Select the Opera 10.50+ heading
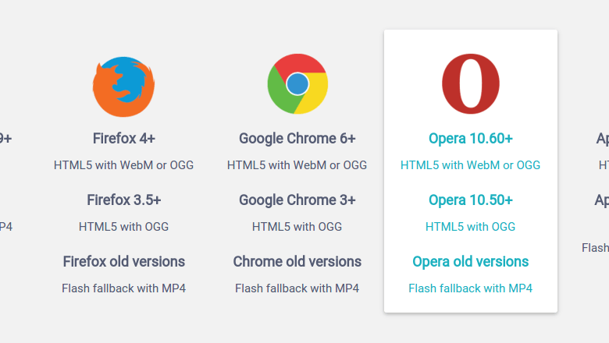Image resolution: width=609 pixels, height=343 pixels. (x=471, y=200)
